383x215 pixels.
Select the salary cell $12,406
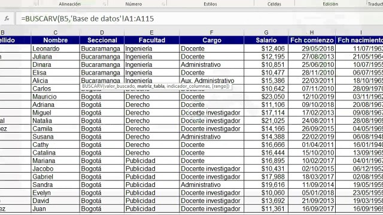266,48
